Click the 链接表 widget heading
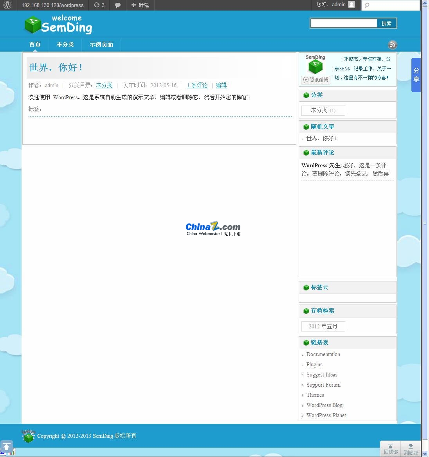 319,342
